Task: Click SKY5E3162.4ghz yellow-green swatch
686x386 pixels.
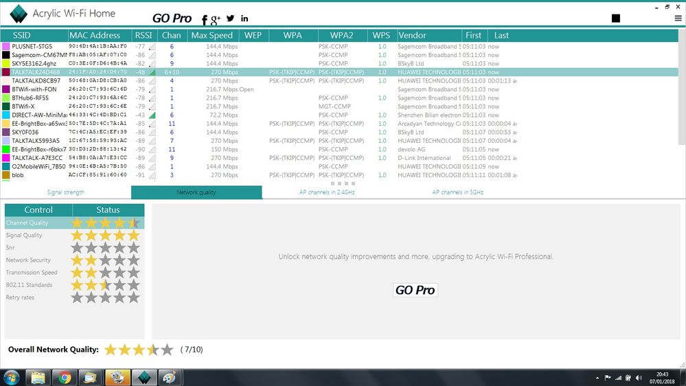Action: [5, 63]
